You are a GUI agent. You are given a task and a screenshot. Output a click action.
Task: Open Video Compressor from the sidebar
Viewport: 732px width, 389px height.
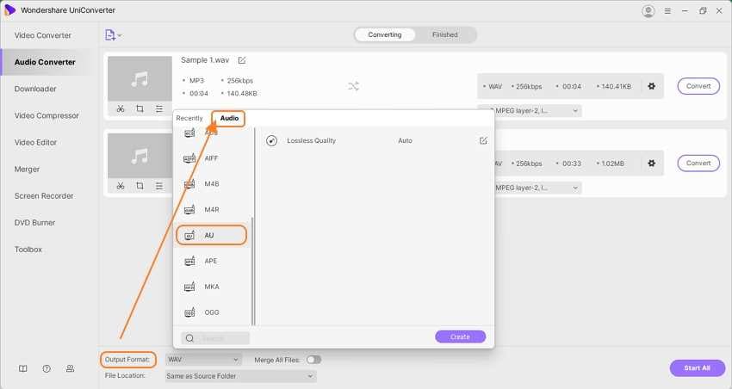(x=47, y=115)
